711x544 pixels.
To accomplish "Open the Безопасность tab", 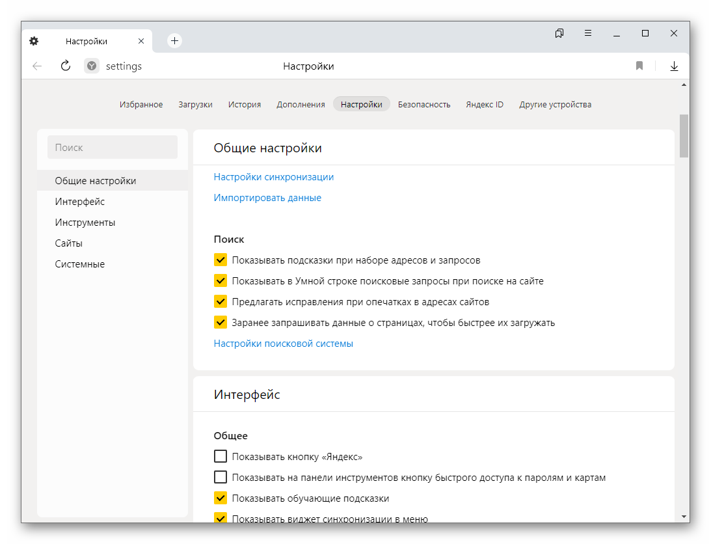I will click(424, 104).
